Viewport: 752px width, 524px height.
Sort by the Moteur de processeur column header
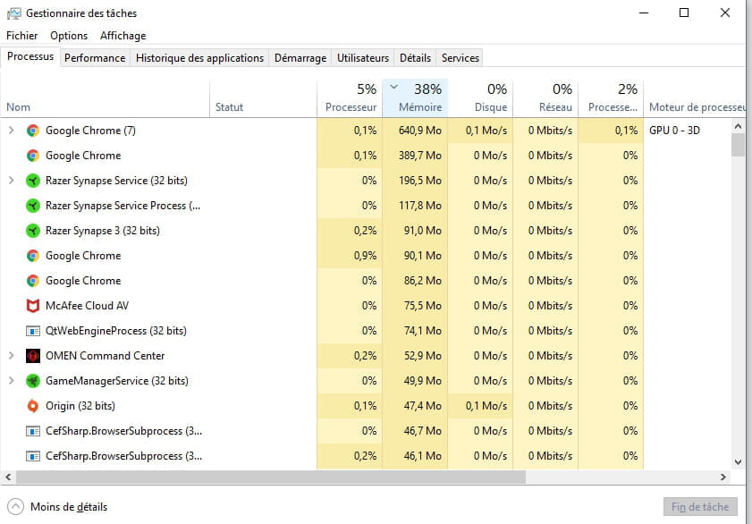pyautogui.click(x=695, y=98)
